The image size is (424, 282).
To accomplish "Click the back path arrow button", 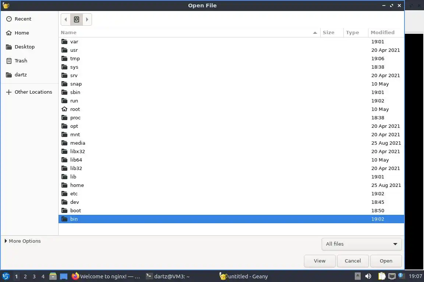I will click(66, 19).
